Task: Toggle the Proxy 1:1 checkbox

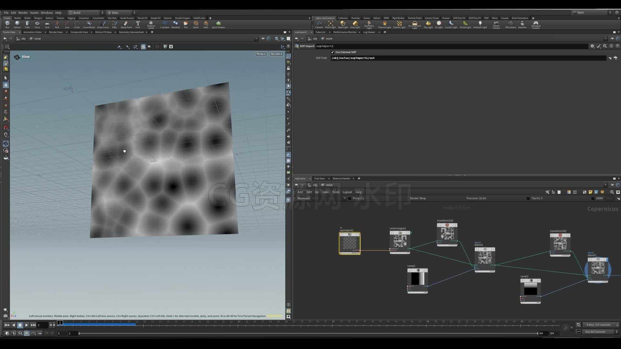Action: pos(350,198)
